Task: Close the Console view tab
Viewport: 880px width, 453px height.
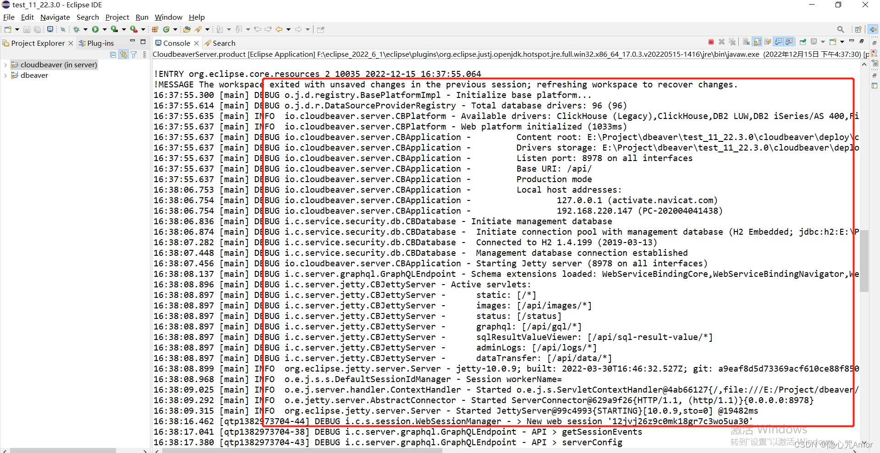Action: (x=196, y=43)
